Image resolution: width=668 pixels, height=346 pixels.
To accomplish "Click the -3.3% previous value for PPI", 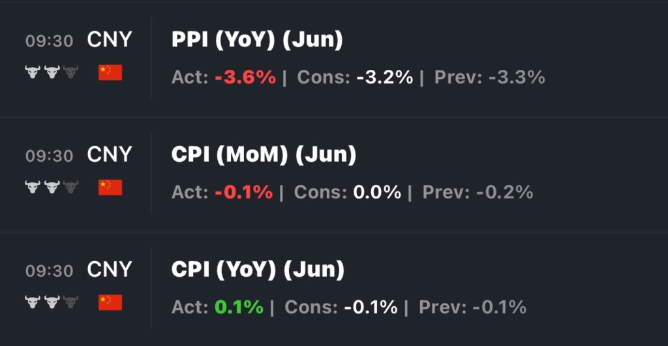I will pos(517,78).
